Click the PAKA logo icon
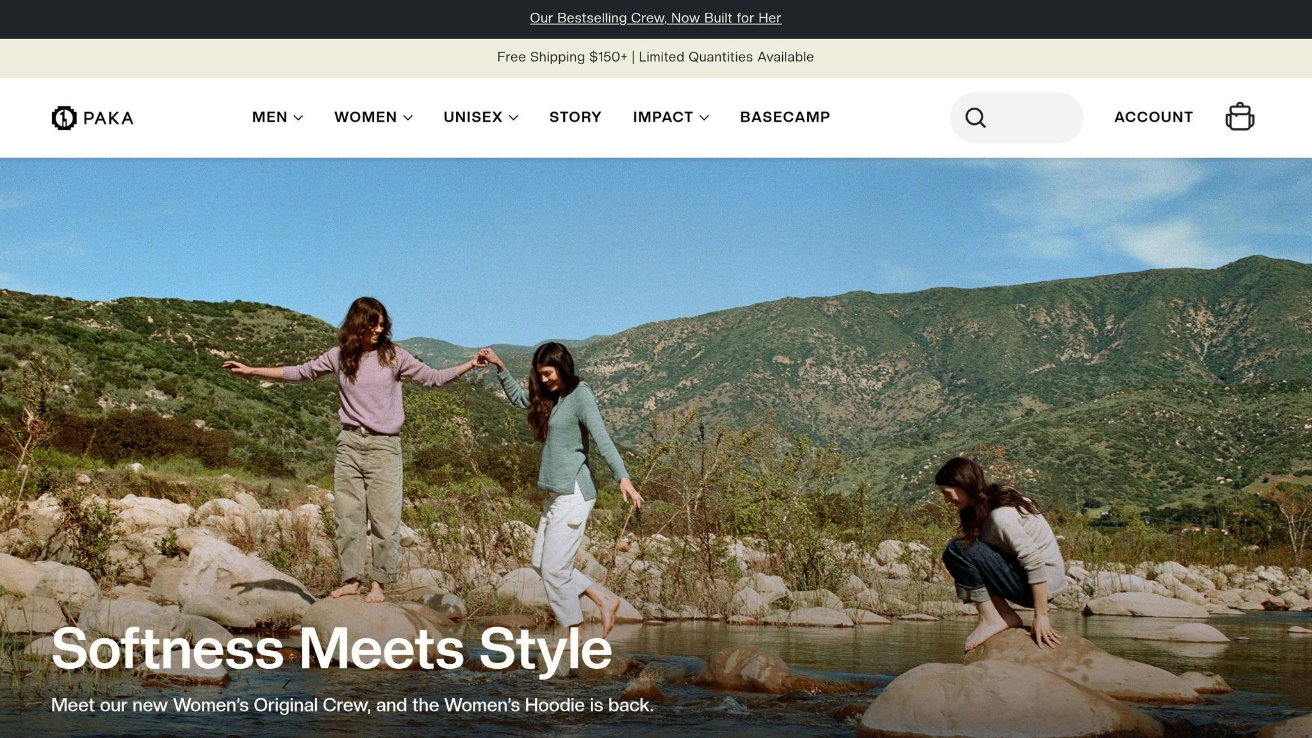 tap(63, 118)
